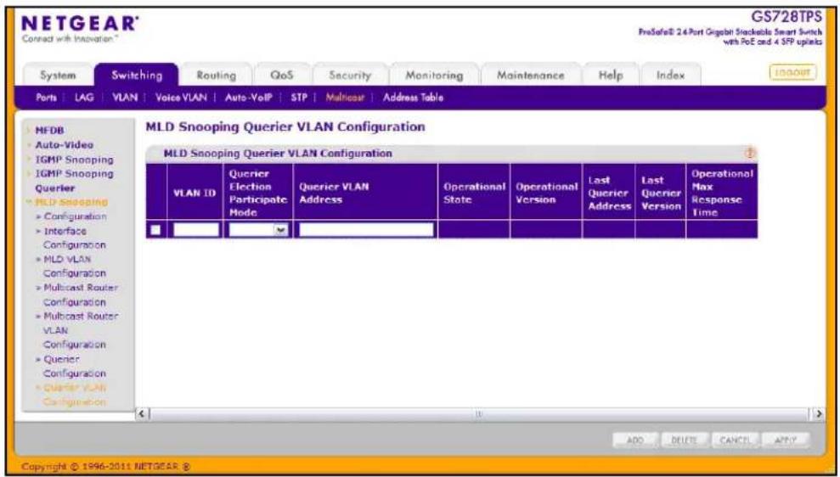Open Multicast Router VLAN Configuration link
Screen dimensions: 840x477
tap(81, 330)
